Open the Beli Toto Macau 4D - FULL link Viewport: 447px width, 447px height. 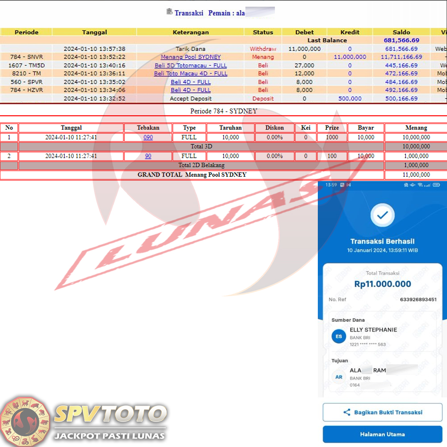click(190, 73)
